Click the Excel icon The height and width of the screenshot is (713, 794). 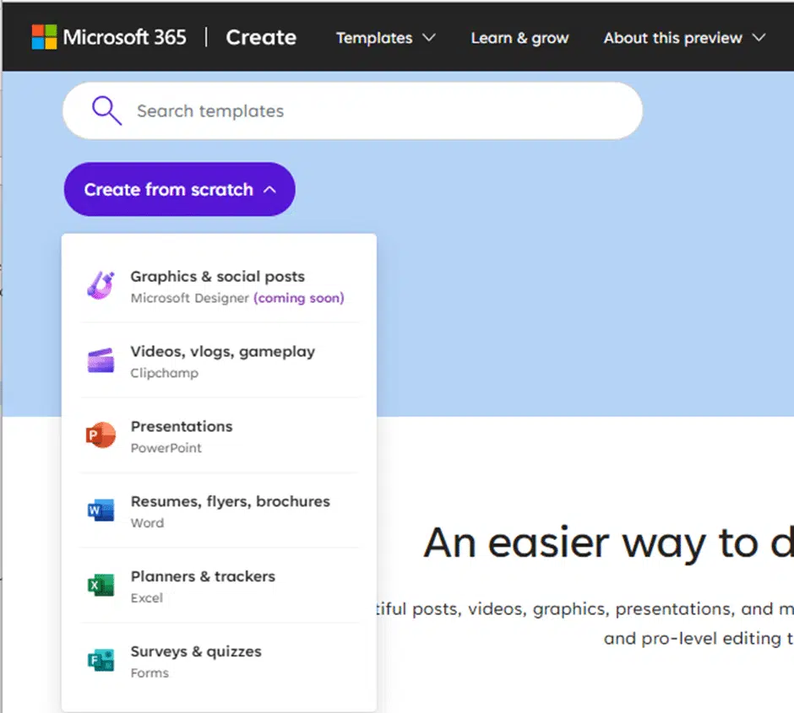[x=101, y=585]
